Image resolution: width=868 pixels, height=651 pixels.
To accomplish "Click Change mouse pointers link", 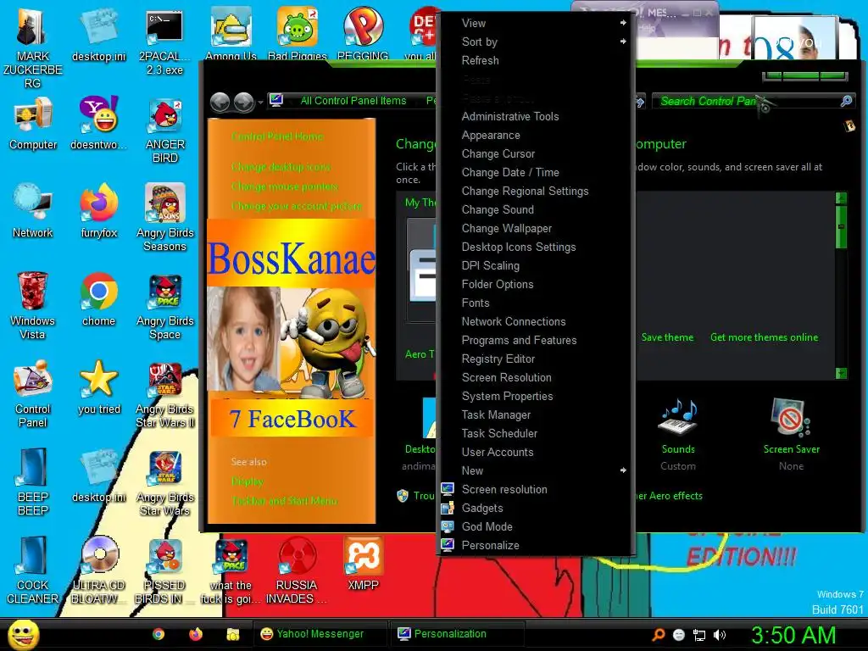I will coord(285,186).
